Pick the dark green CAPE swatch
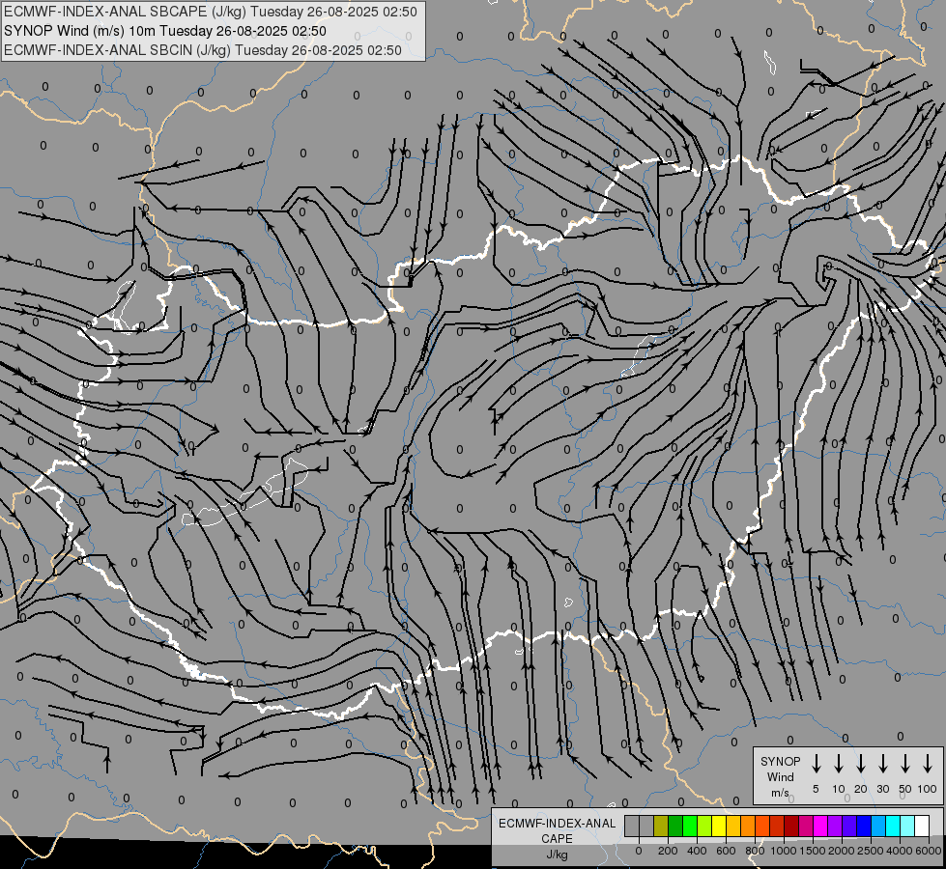 675,826
